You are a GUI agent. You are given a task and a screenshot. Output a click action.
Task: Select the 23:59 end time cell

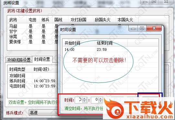click(102, 49)
